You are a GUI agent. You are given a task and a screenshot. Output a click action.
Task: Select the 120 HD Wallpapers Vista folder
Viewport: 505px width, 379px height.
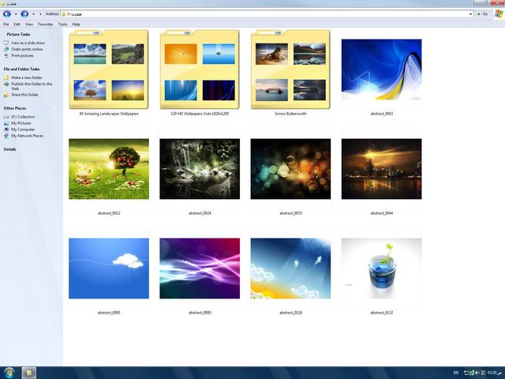point(200,69)
